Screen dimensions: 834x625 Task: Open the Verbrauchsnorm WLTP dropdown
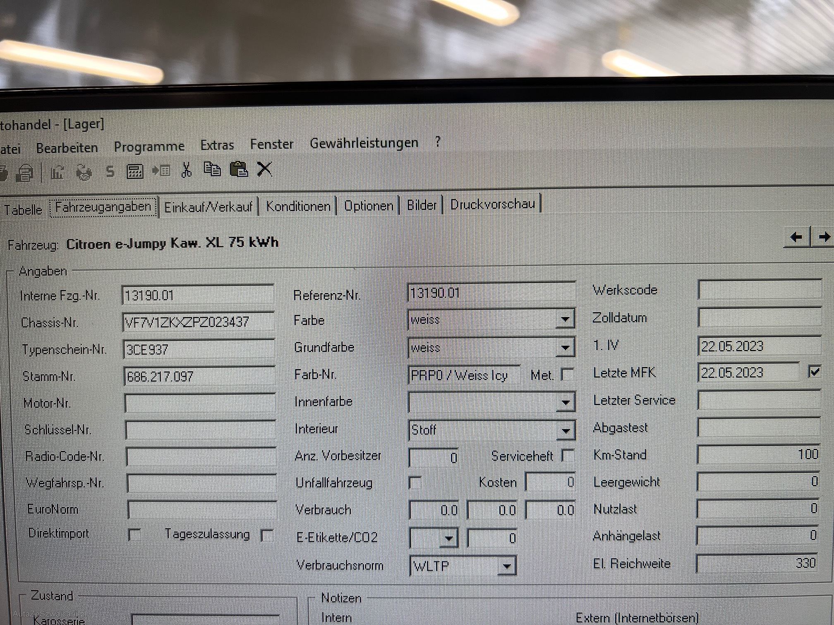pyautogui.click(x=507, y=566)
